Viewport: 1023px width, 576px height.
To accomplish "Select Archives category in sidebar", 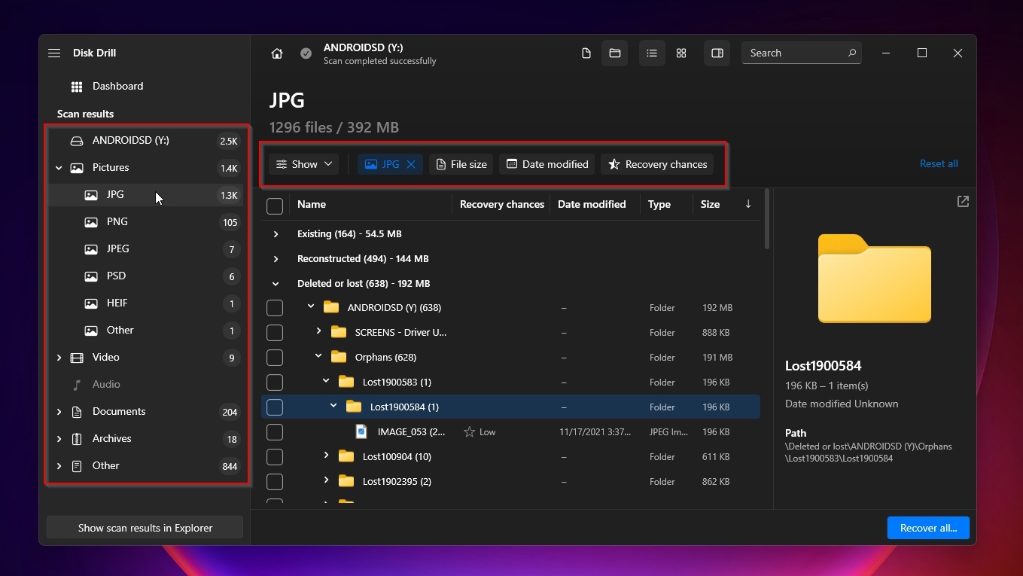I will point(145,439).
